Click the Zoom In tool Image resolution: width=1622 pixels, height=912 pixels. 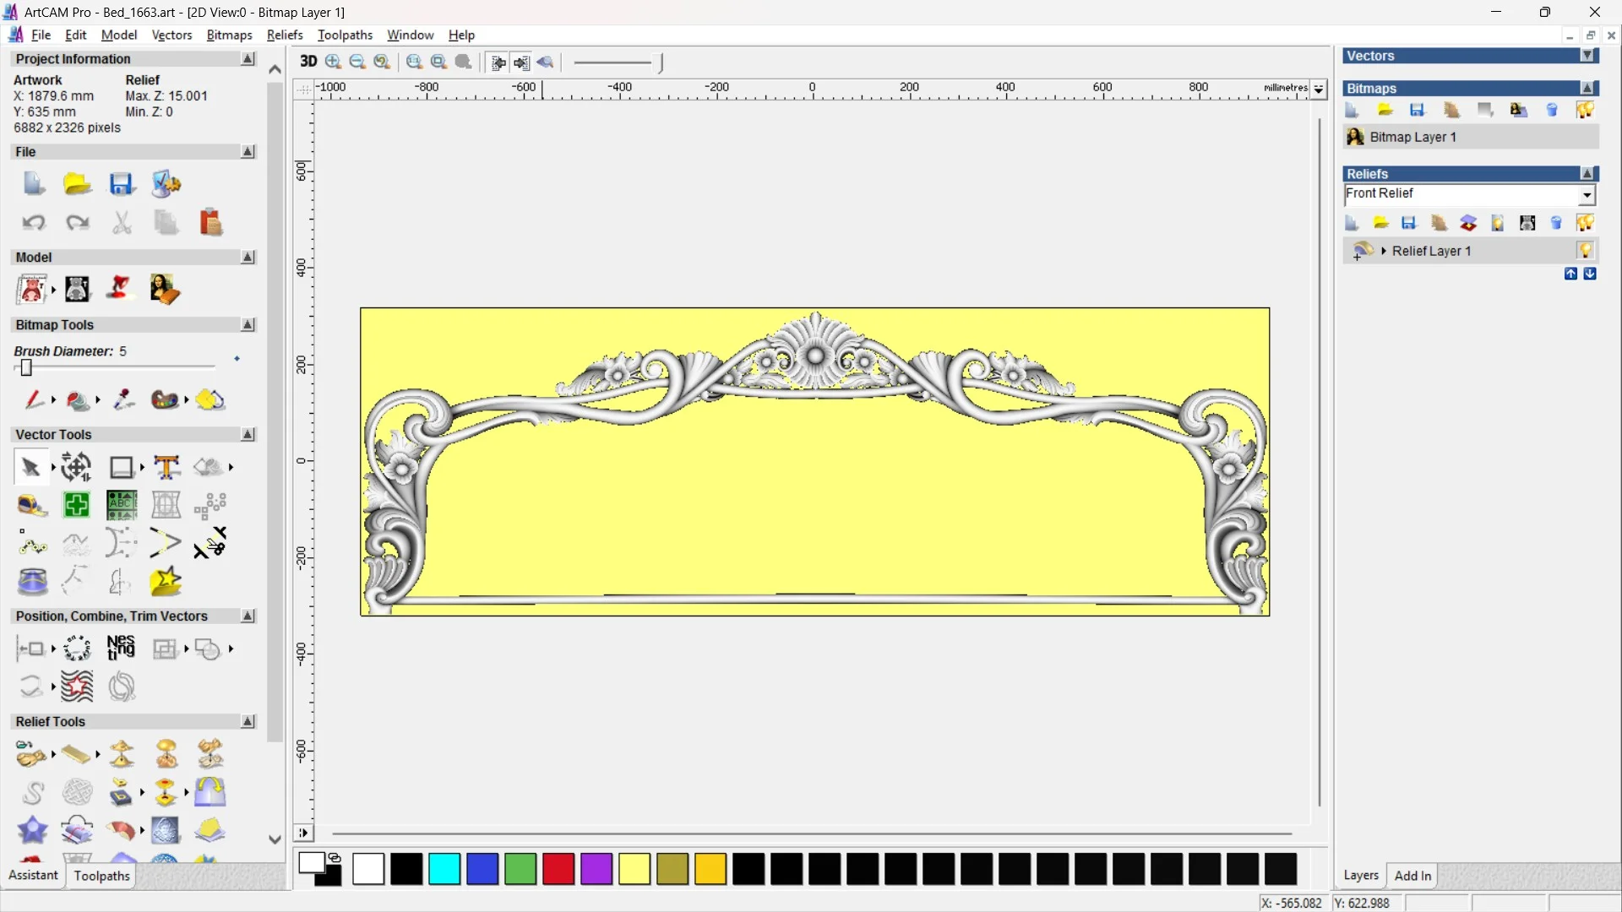333,62
